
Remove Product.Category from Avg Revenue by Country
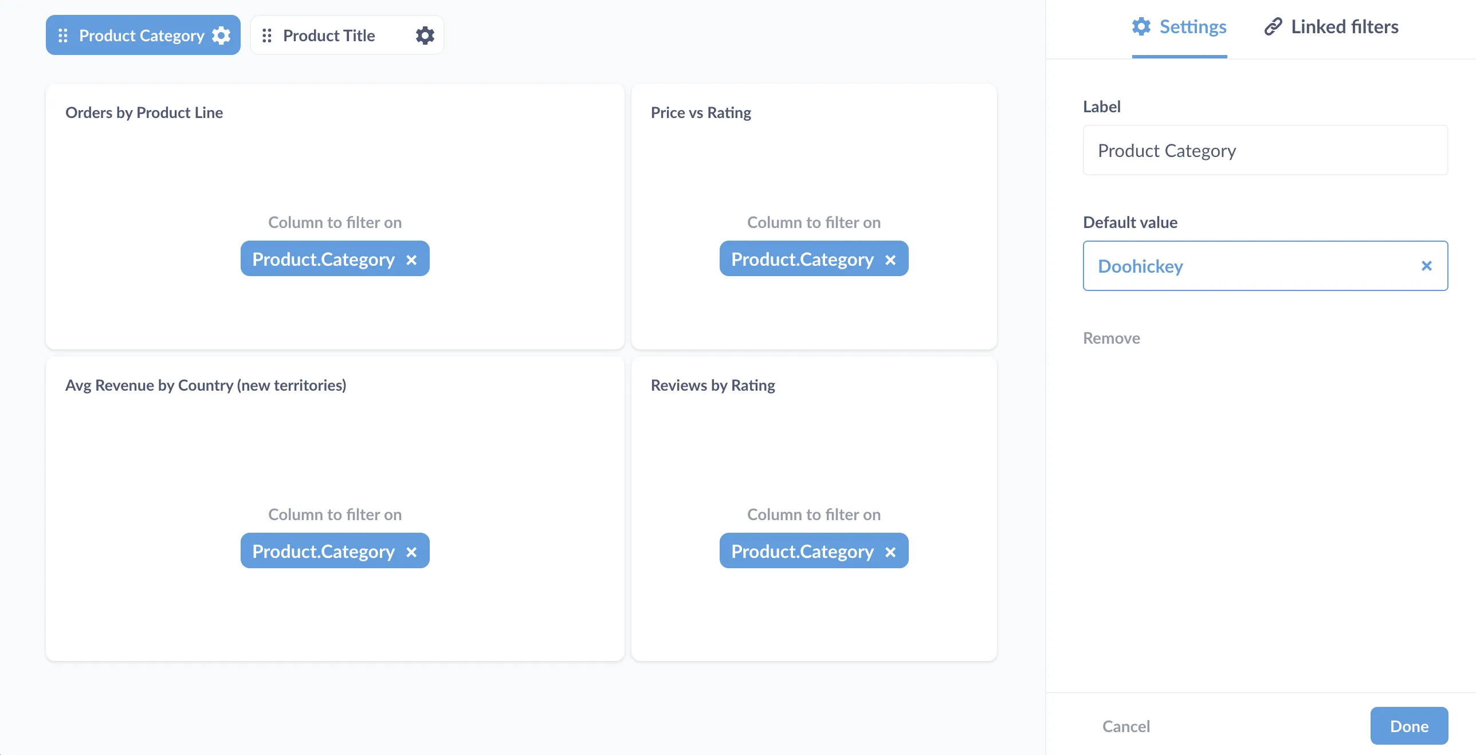pos(411,552)
